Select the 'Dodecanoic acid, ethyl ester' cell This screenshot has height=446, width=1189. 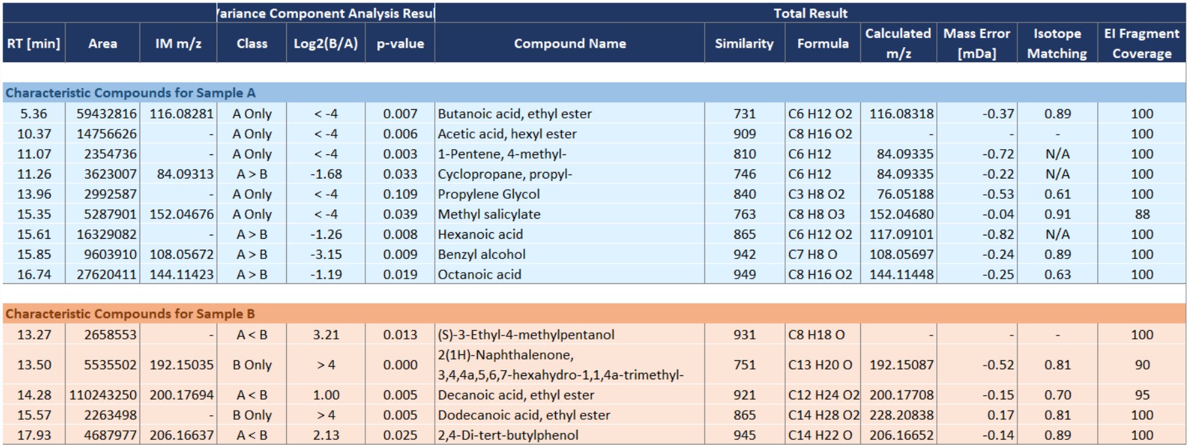click(570, 415)
